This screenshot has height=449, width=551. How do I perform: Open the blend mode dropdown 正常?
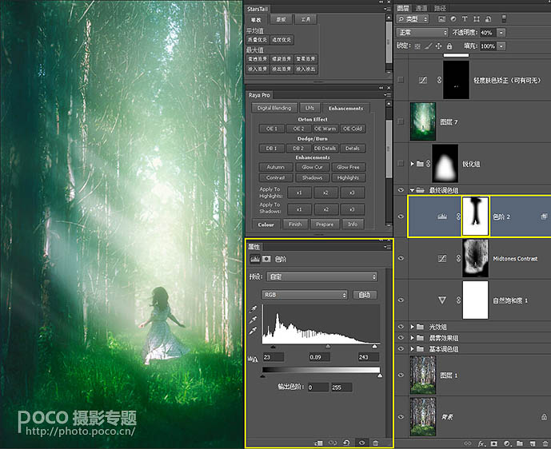(422, 33)
